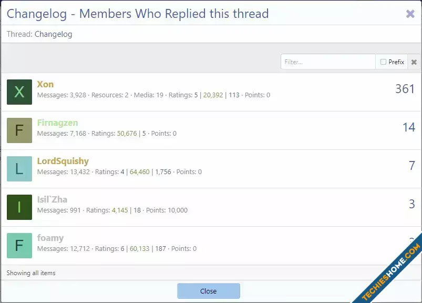The width and height of the screenshot is (422, 303).
Task: Open Isil`Zha's avatar thumbnail
Action: [19, 207]
